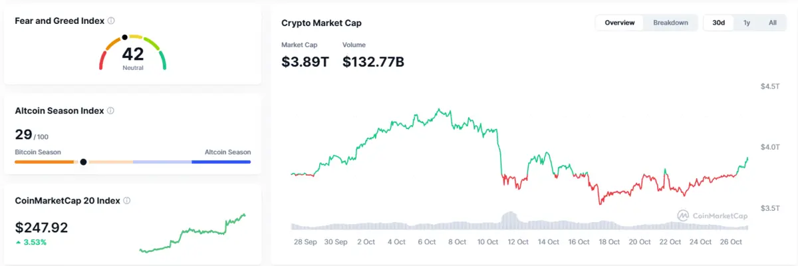
Task: Select the 30d time range
Action: [718, 23]
